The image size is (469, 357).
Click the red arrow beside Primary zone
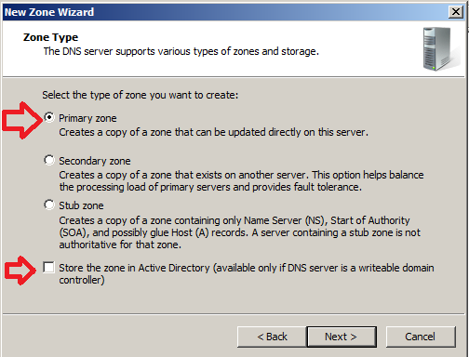tap(22, 120)
